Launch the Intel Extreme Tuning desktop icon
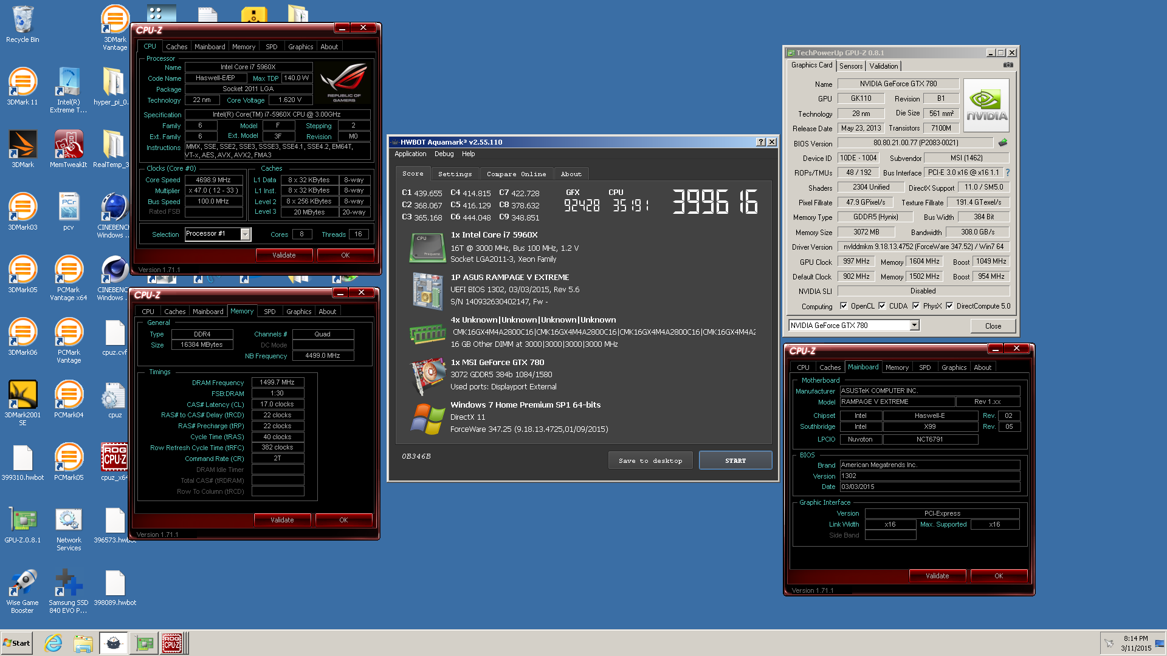This screenshot has height=656, width=1167. [69, 90]
